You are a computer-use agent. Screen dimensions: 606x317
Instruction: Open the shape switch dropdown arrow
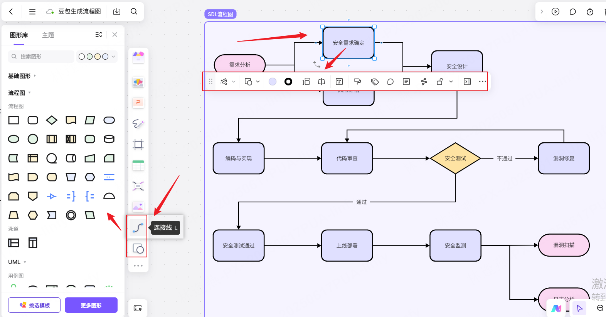[258, 82]
